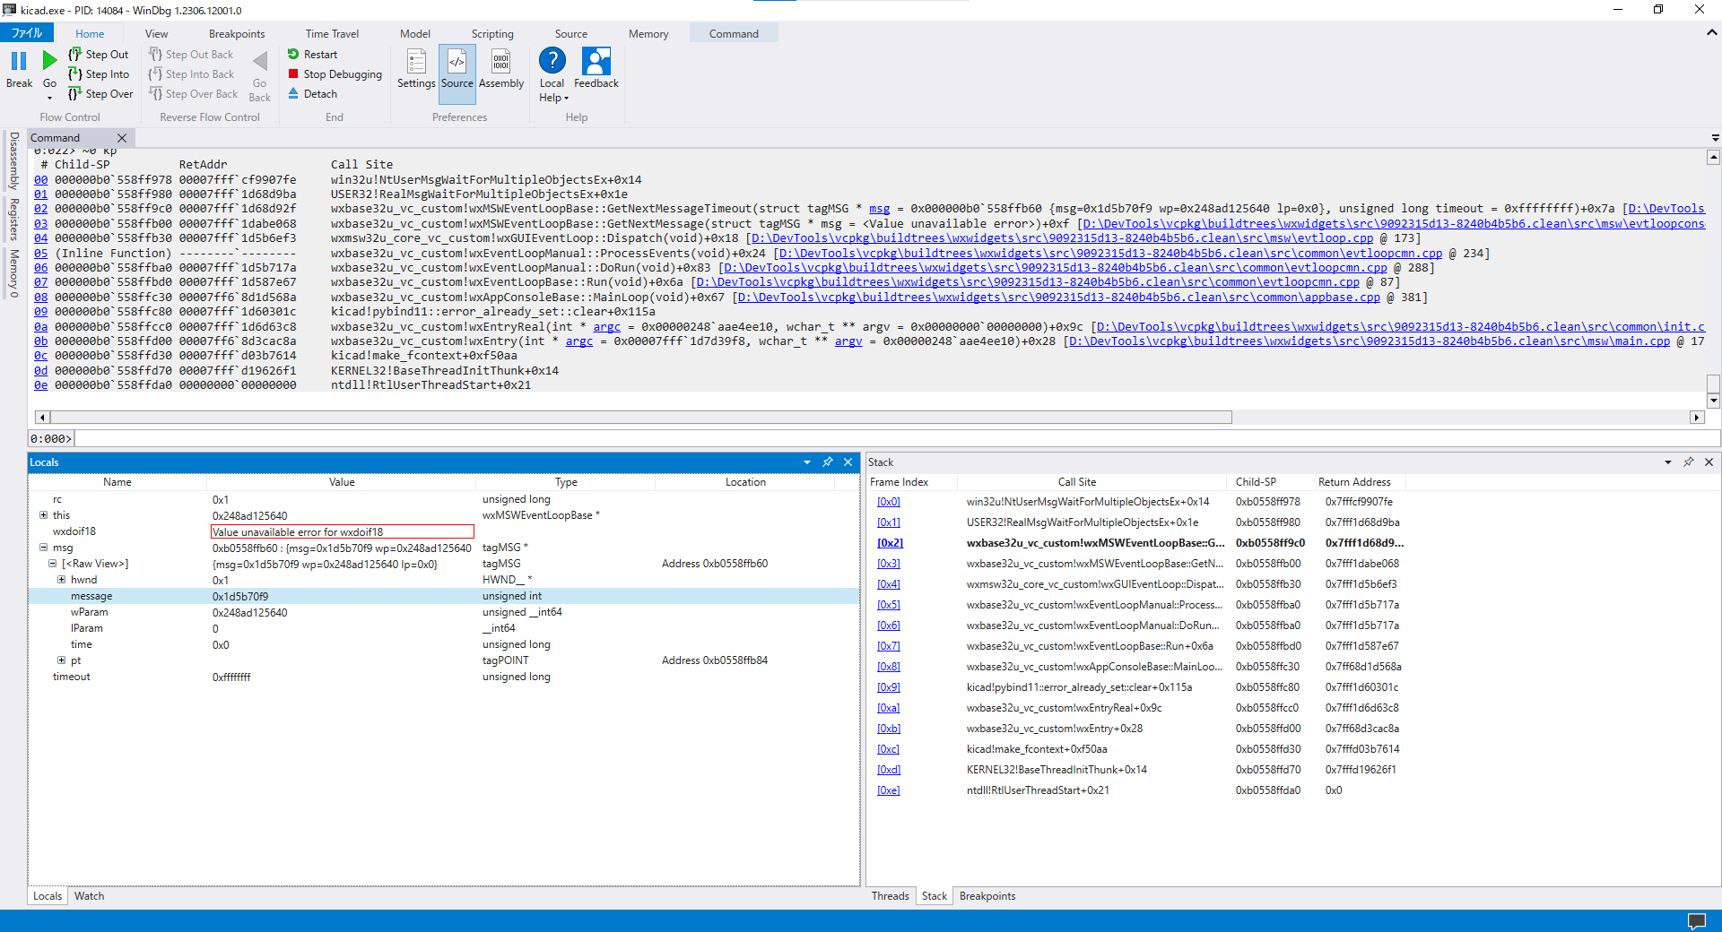Open the Feedback tool

(x=596, y=69)
